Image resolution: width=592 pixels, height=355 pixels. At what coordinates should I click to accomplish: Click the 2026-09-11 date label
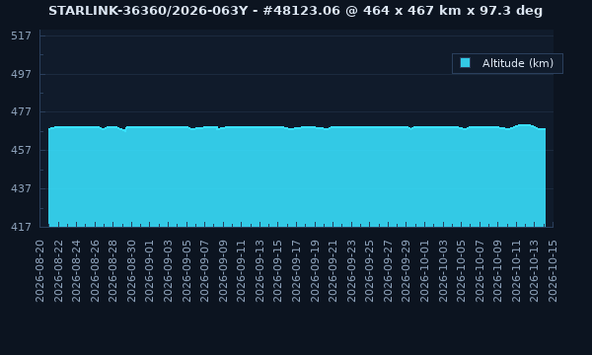[242, 271]
